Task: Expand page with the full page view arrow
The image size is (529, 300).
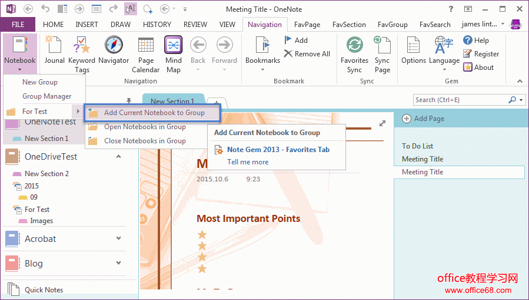Action: point(382,123)
